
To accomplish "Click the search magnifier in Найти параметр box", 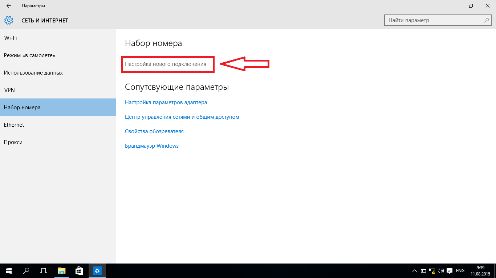I will [487, 20].
